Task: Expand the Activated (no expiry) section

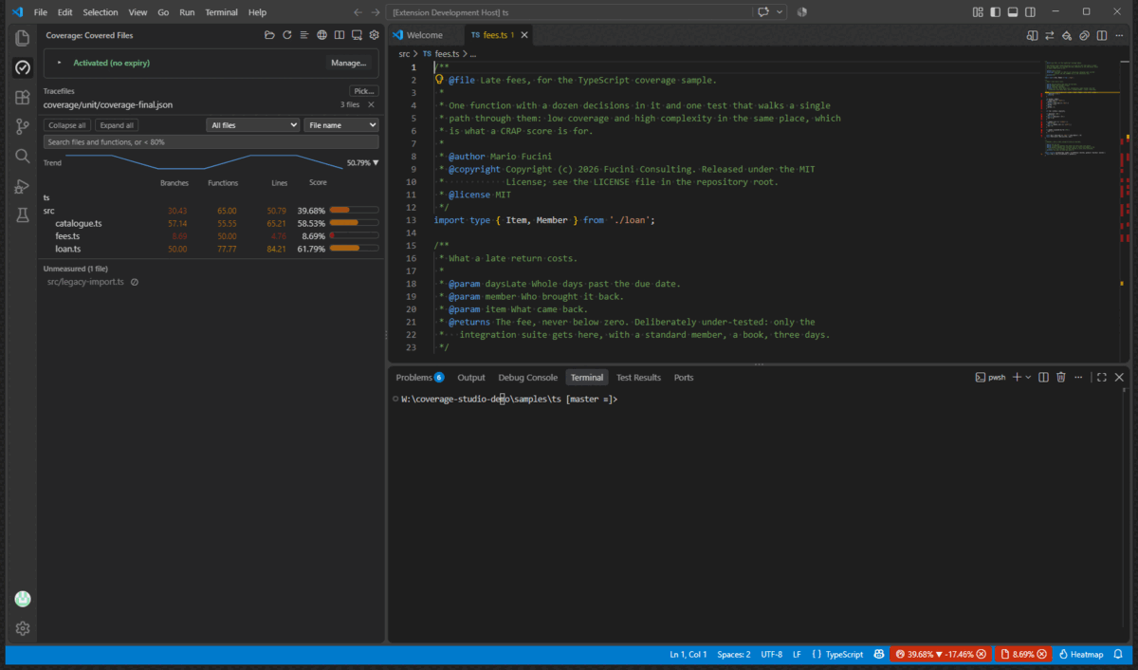Action: tap(59, 63)
